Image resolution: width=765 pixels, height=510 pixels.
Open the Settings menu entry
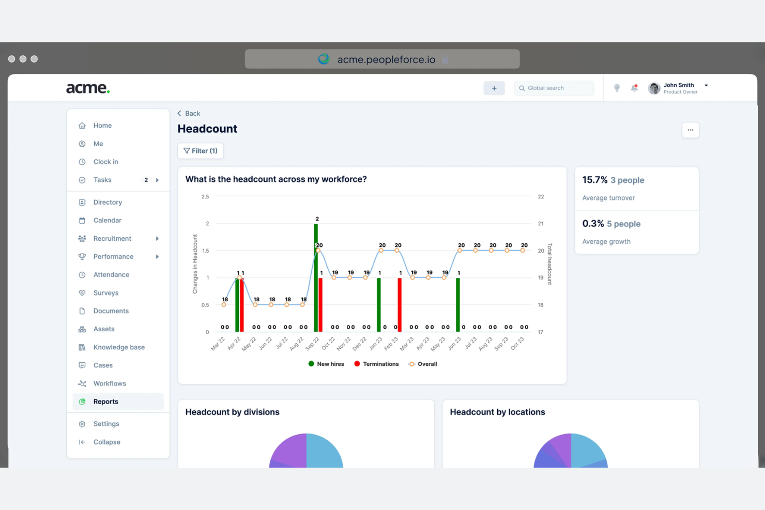tap(106, 423)
